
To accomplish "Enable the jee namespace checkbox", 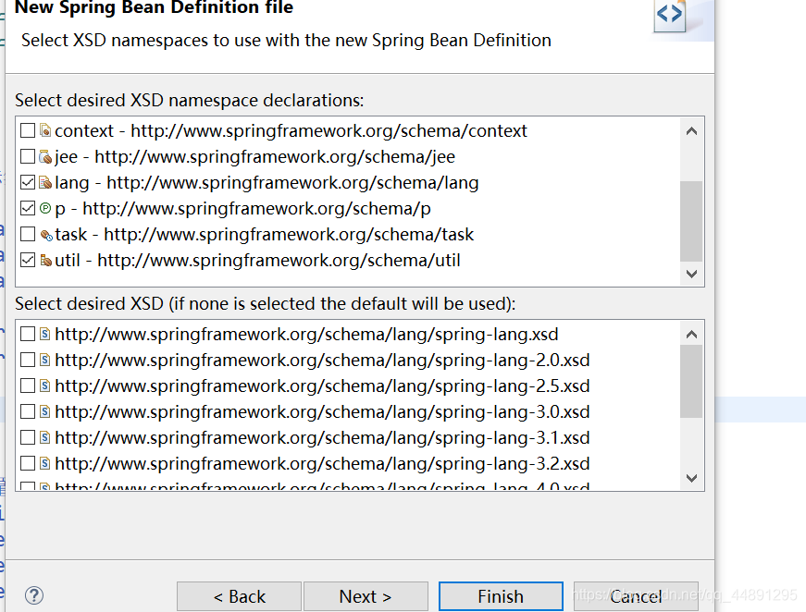I will [x=28, y=156].
